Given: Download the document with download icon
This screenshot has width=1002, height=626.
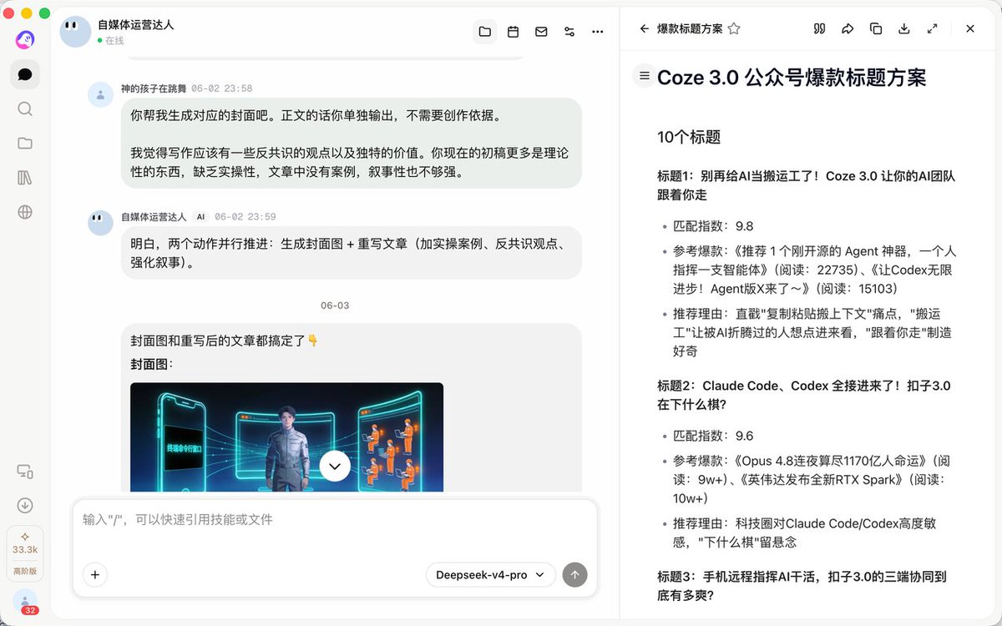Looking at the screenshot, I should 903,28.
